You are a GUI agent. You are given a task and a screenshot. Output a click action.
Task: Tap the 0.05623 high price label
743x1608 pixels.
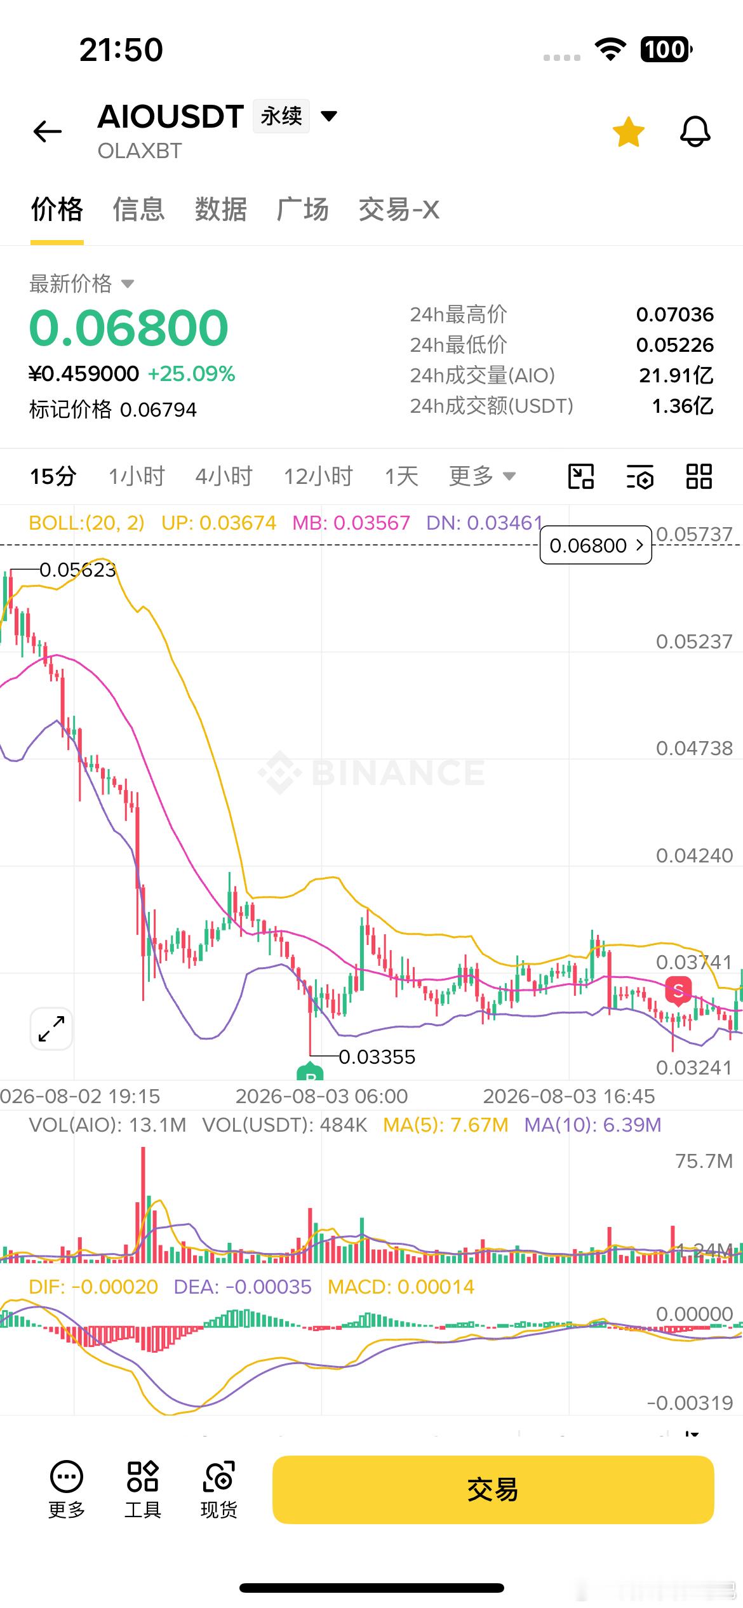[77, 570]
